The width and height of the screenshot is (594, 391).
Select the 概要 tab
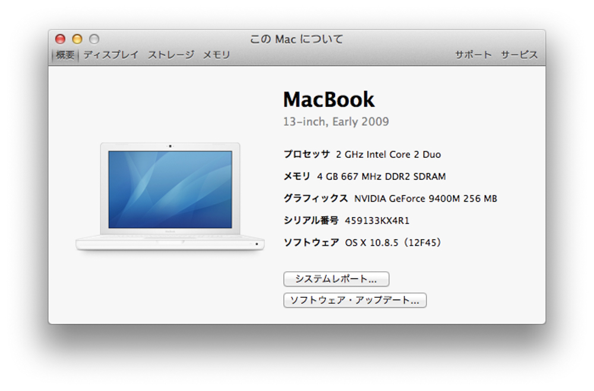65,55
